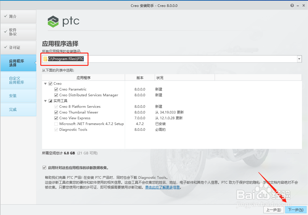Check Microsoft .NET Framework 4.7.2 Setup

tap(56, 124)
